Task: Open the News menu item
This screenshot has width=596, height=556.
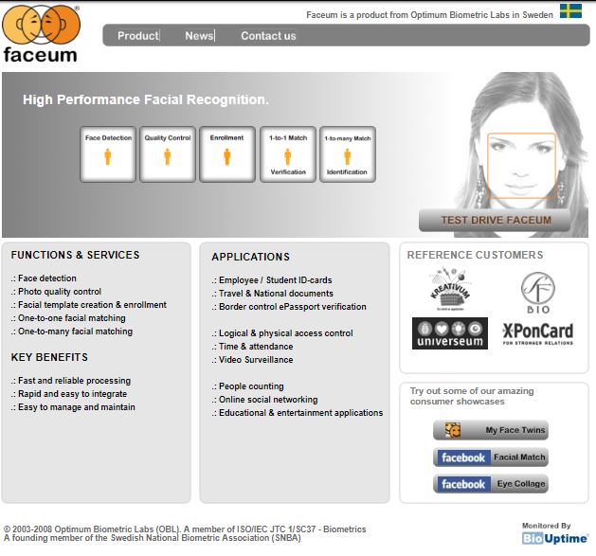Action: coord(199,36)
